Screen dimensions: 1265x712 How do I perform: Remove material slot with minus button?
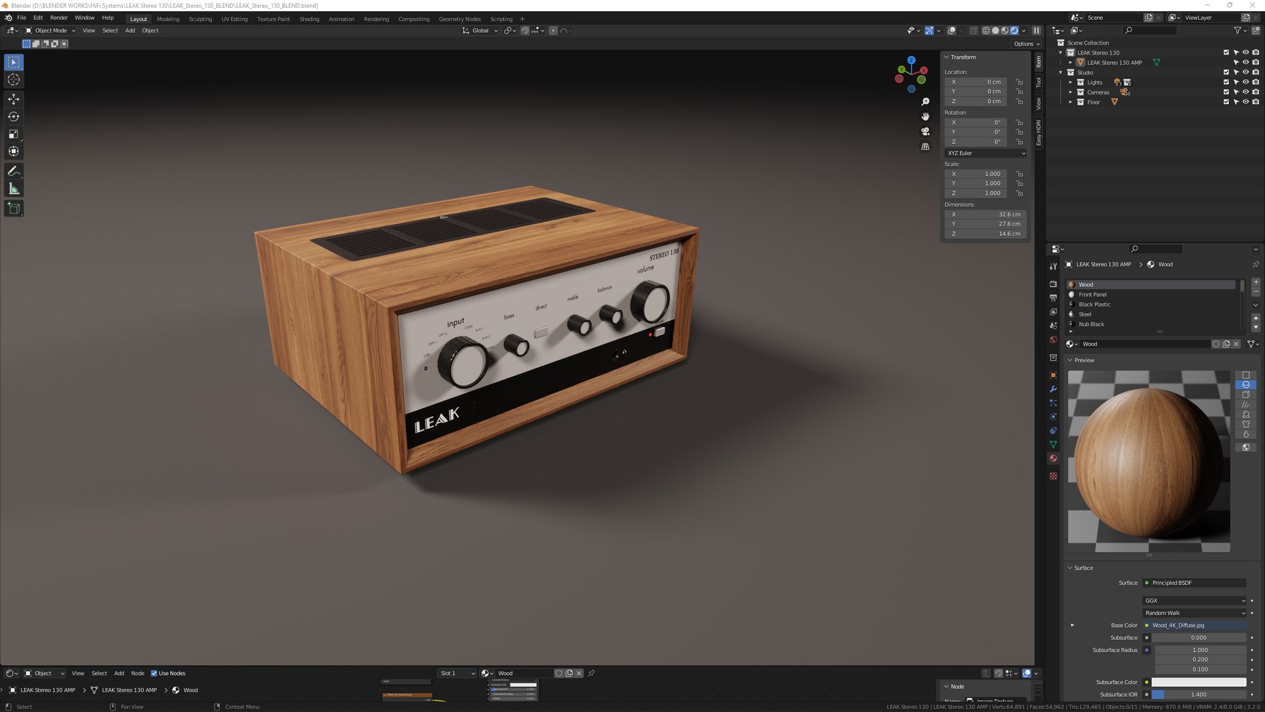click(x=1256, y=292)
